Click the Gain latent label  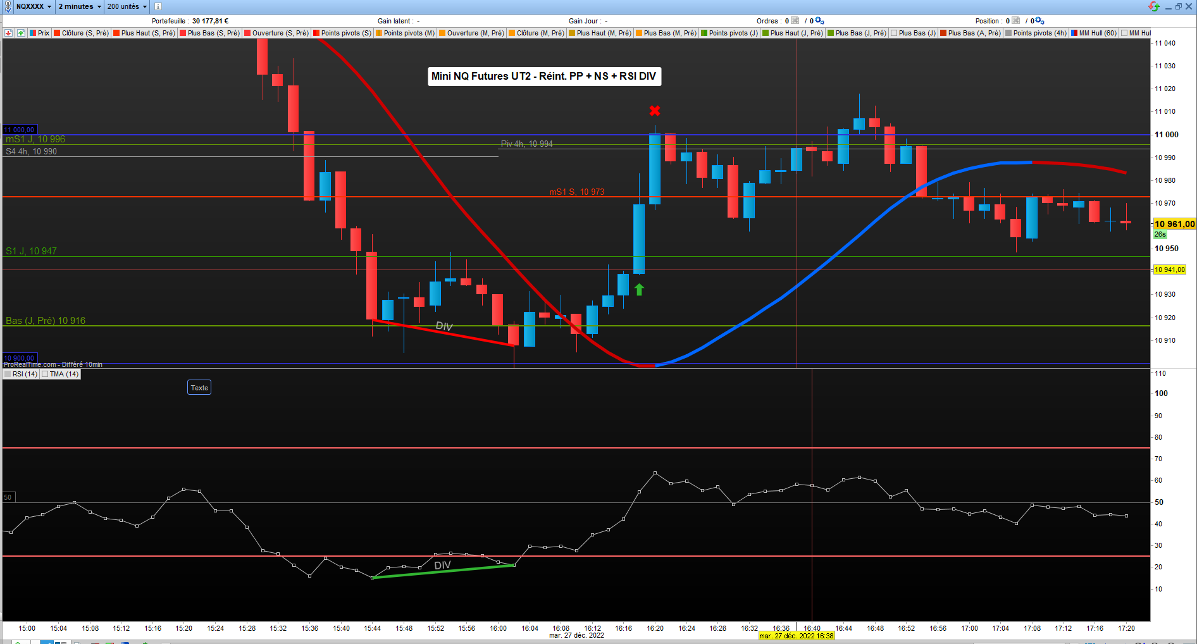[395, 21]
